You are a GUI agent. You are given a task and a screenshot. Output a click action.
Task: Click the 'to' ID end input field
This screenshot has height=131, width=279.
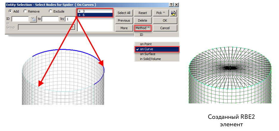50,19
